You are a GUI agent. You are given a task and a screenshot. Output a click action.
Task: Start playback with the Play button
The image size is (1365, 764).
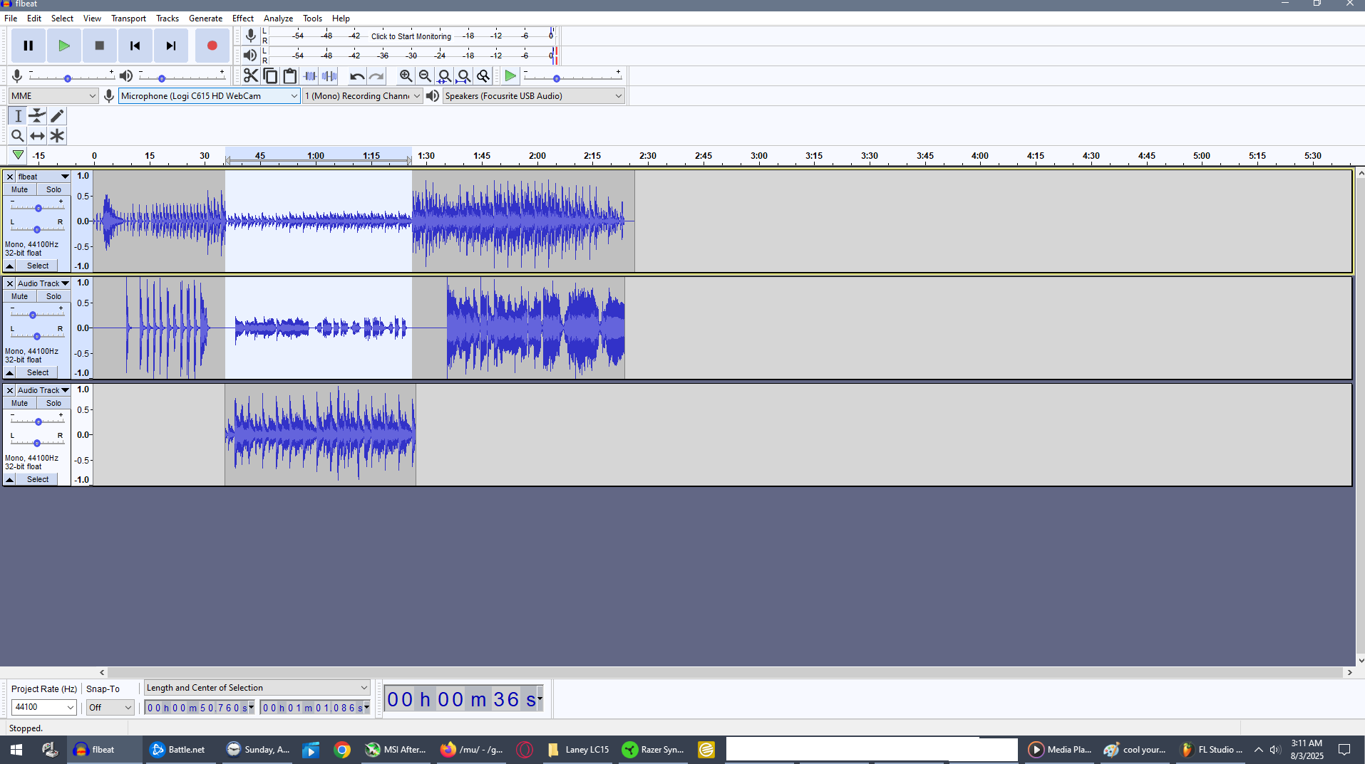pos(64,46)
